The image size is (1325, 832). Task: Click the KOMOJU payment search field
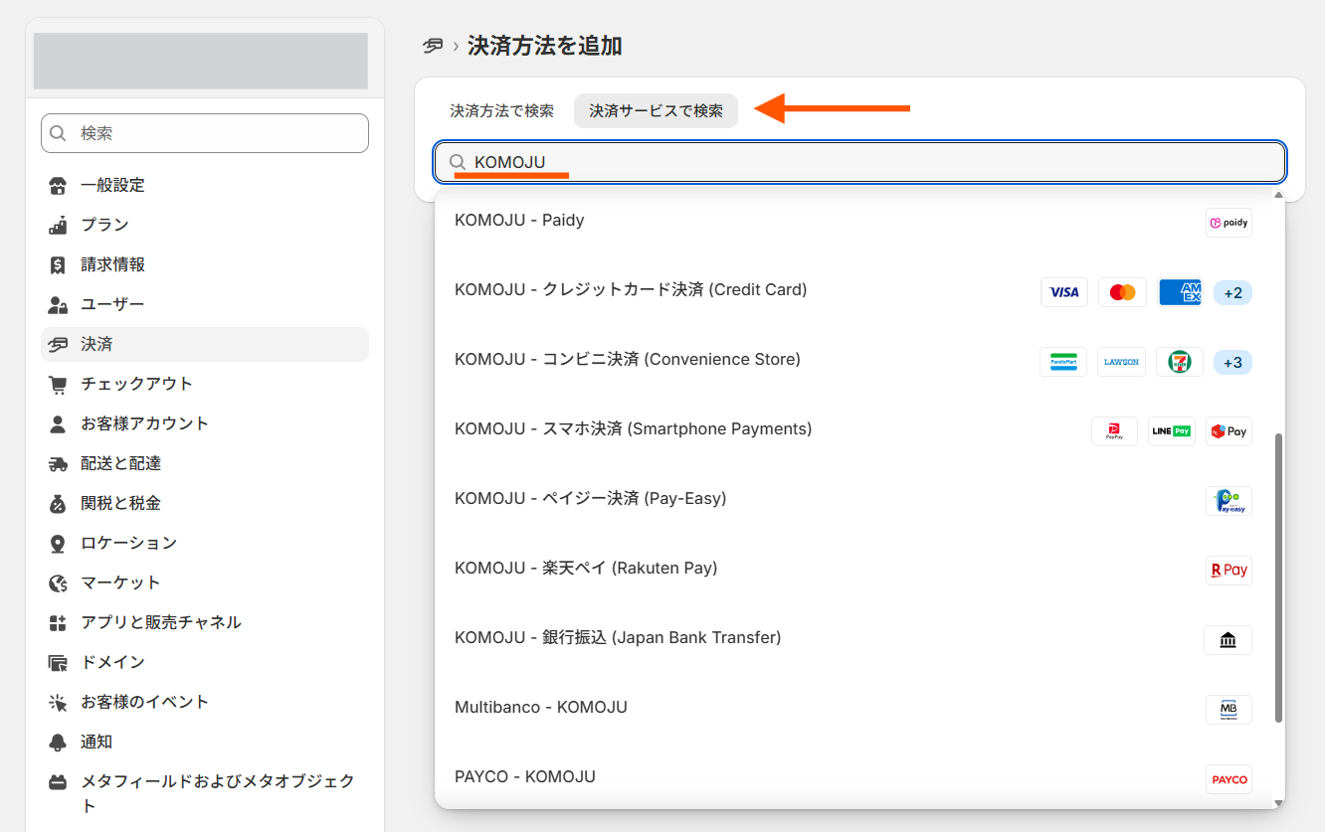(860, 162)
